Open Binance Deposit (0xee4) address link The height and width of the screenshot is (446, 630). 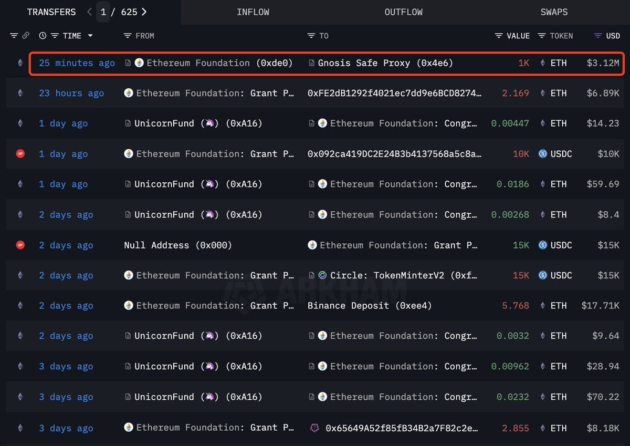(x=370, y=306)
